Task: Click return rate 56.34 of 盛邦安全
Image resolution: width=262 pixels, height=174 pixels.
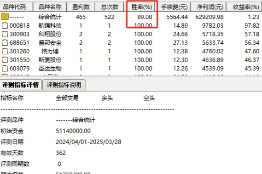Action: pyautogui.click(x=252, y=43)
